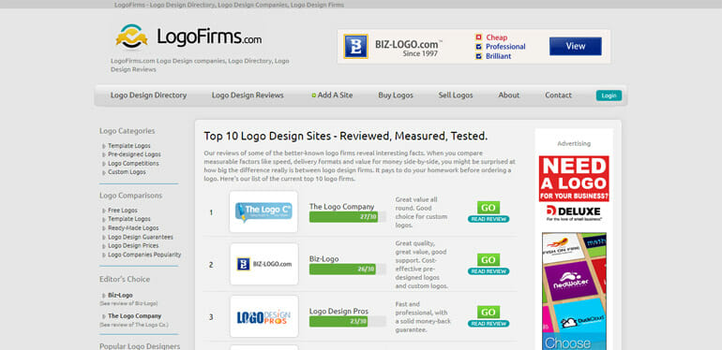Click the Biz-Logo 26/30 rating bar
Image resolution: width=722 pixels, height=350 pixels.
pos(348,270)
